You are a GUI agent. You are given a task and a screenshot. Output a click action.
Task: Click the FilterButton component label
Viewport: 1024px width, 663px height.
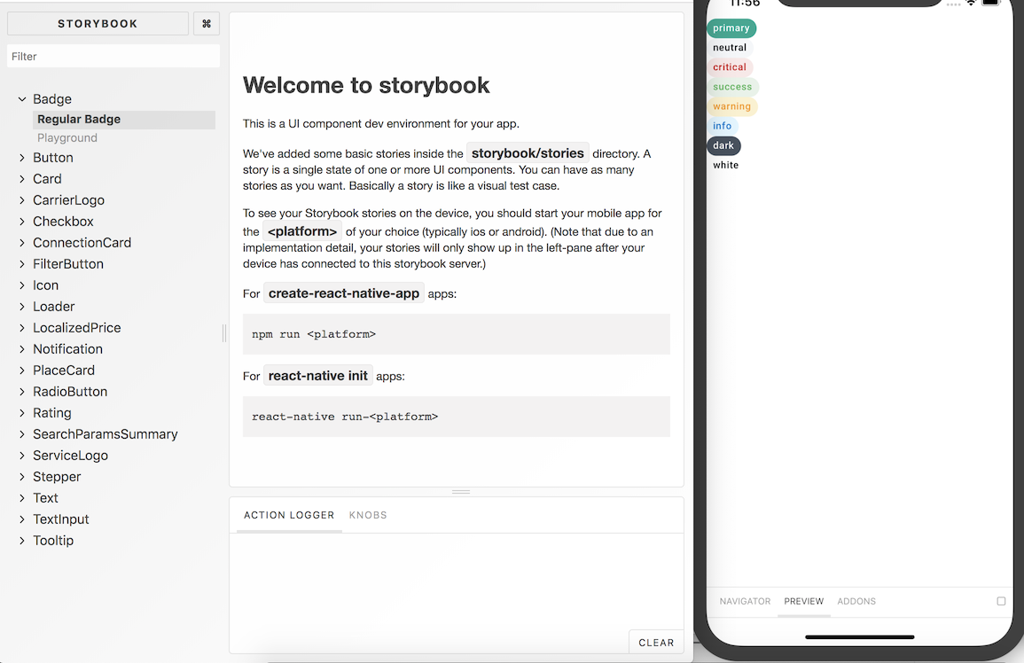coord(68,264)
